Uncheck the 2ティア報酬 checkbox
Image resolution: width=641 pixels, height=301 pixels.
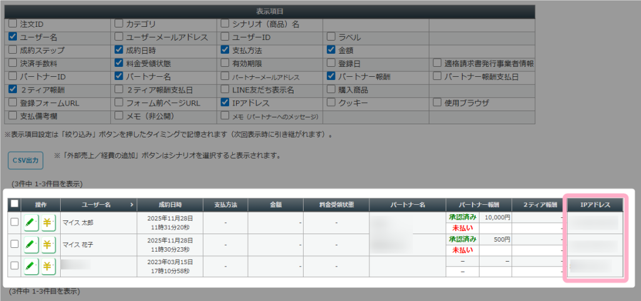pyautogui.click(x=13, y=89)
